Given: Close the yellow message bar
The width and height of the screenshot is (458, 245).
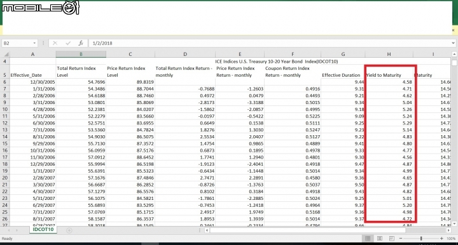Looking at the screenshot, I should pyautogui.click(x=454, y=30).
